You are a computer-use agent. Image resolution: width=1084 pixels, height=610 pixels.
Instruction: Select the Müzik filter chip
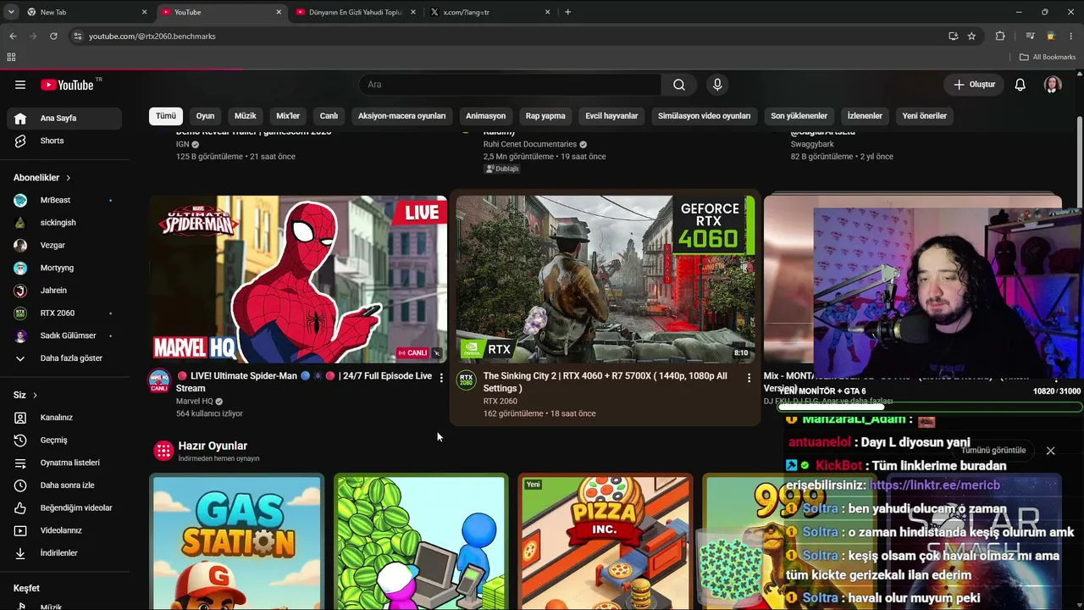point(246,116)
